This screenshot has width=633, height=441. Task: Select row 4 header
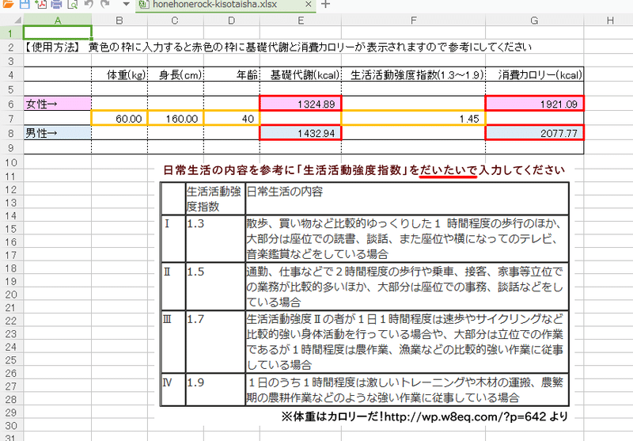(x=11, y=74)
